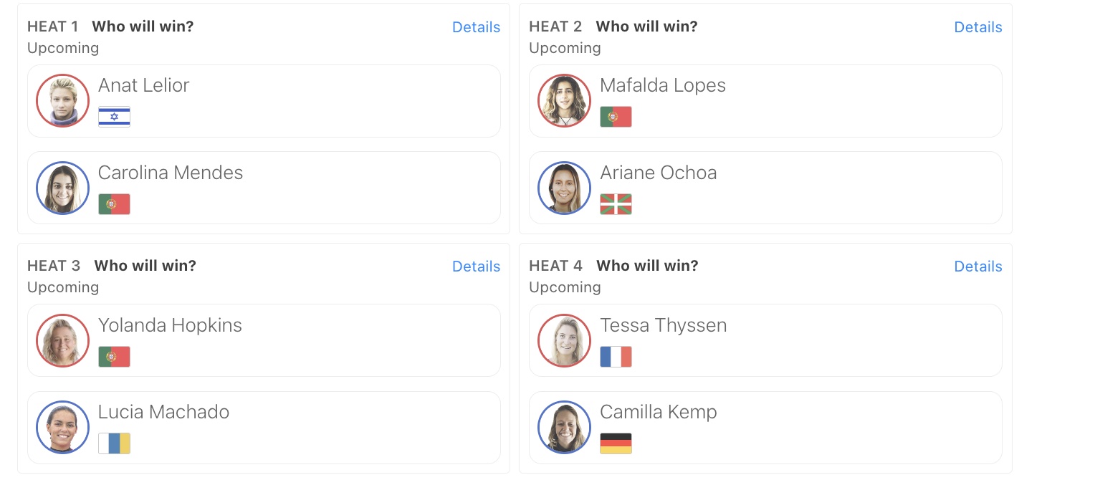The width and height of the screenshot is (1095, 490).
Task: Pick Yolanda Hopkins to win Heat 3
Action: click(x=264, y=340)
